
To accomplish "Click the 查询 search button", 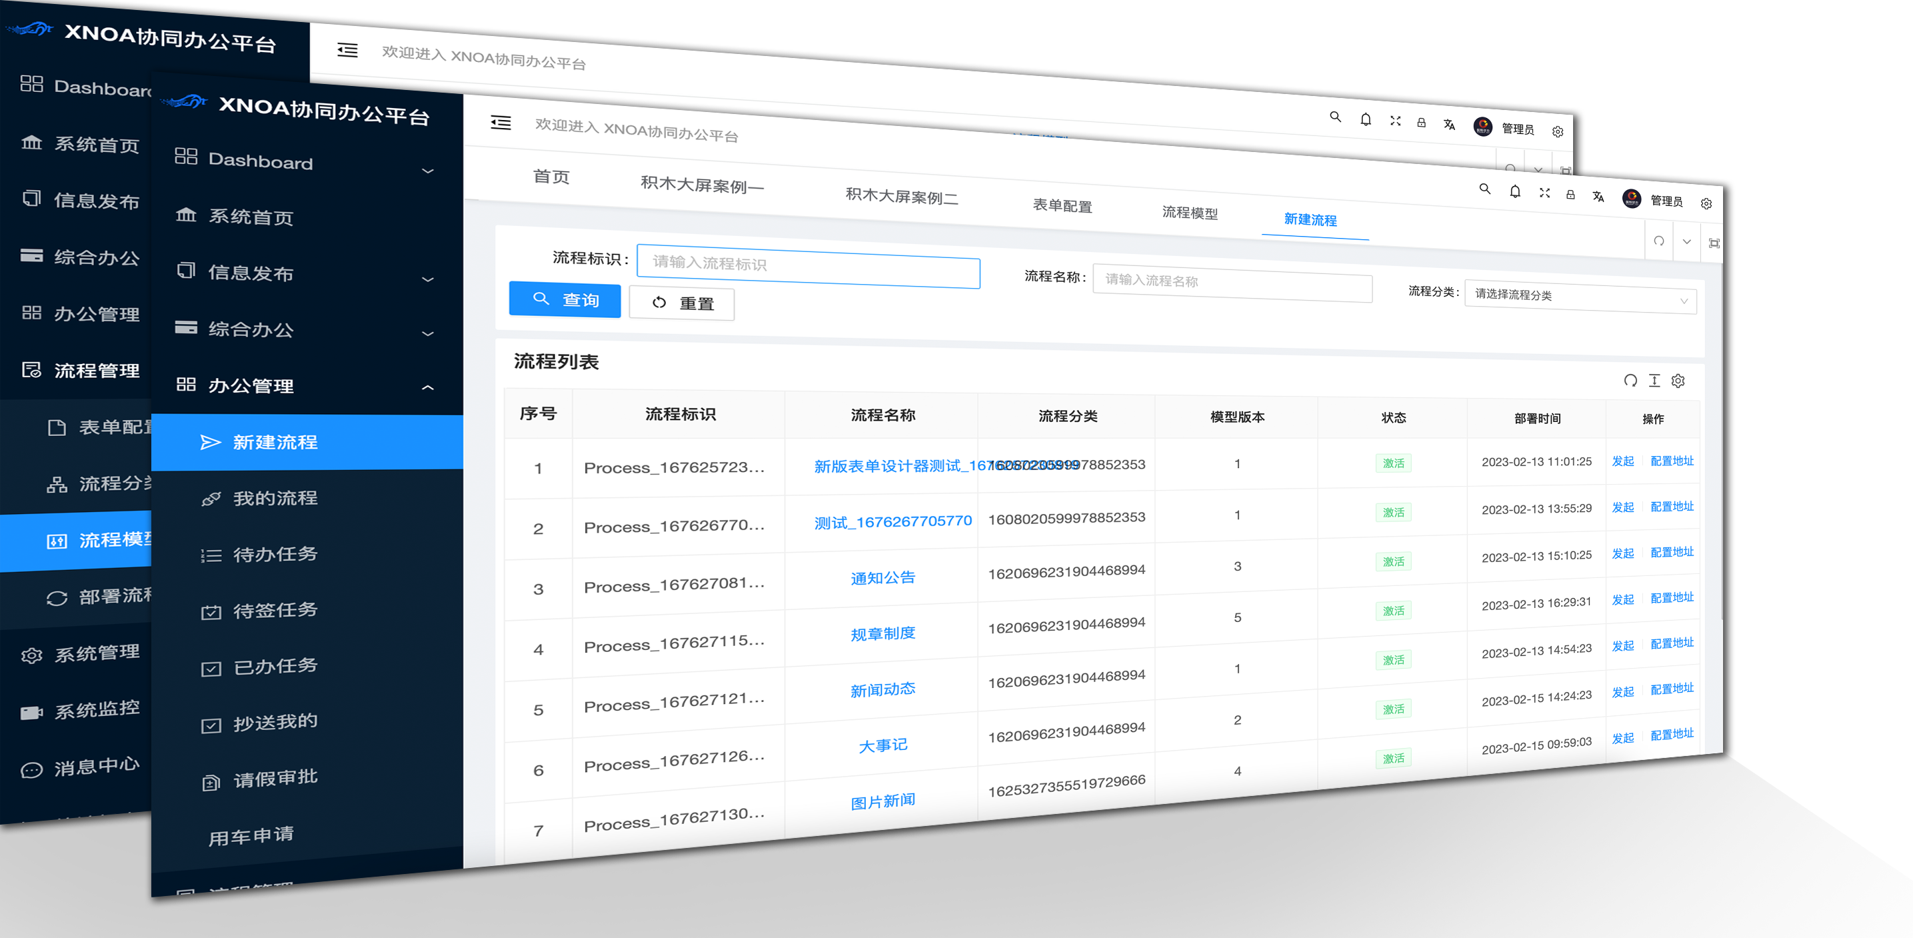I will [565, 299].
